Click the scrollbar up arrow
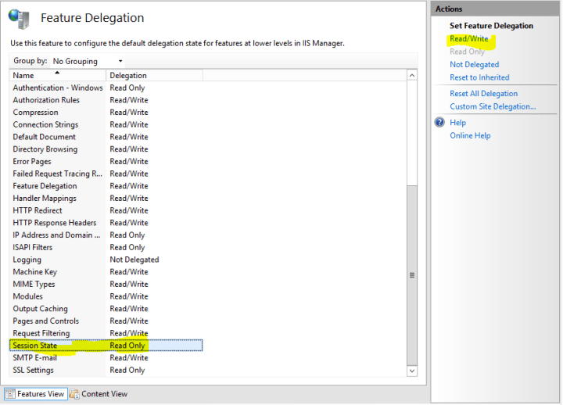This screenshot has width=563, height=405. point(412,75)
